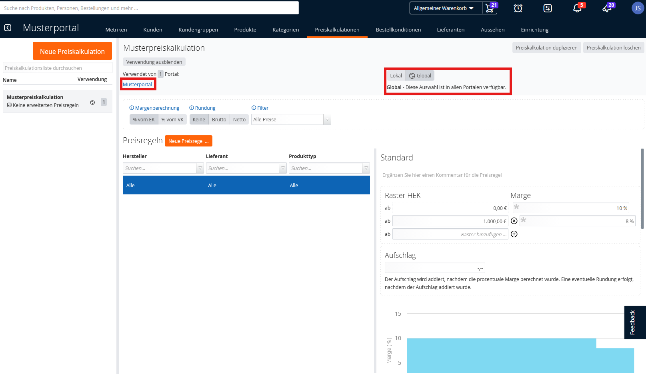Click the Aufschlag input field
Screen dimensions: 646x374
coord(434,267)
